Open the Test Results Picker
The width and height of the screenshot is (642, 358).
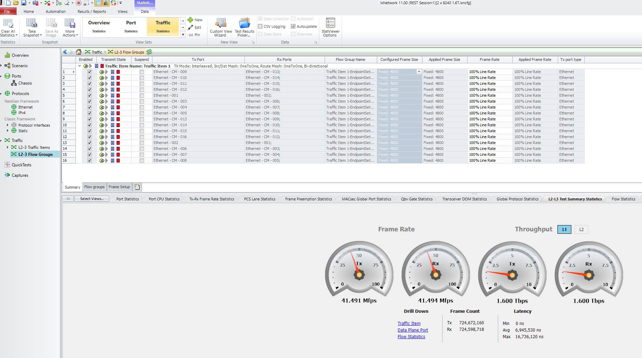(x=244, y=24)
